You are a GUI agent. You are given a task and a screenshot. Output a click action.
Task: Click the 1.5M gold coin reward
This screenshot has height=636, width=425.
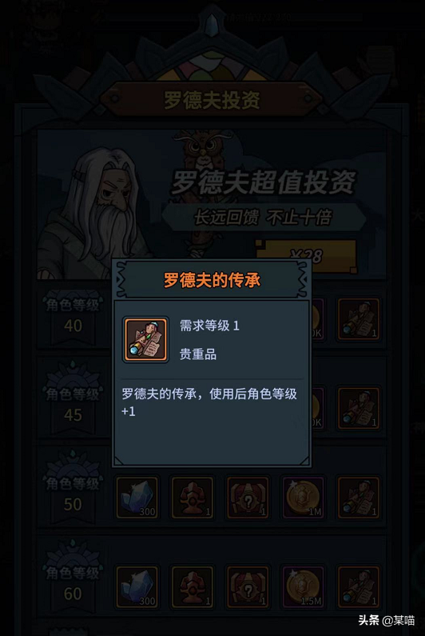point(303,587)
